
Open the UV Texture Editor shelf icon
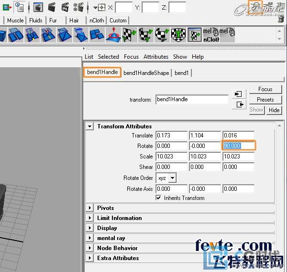point(195,35)
